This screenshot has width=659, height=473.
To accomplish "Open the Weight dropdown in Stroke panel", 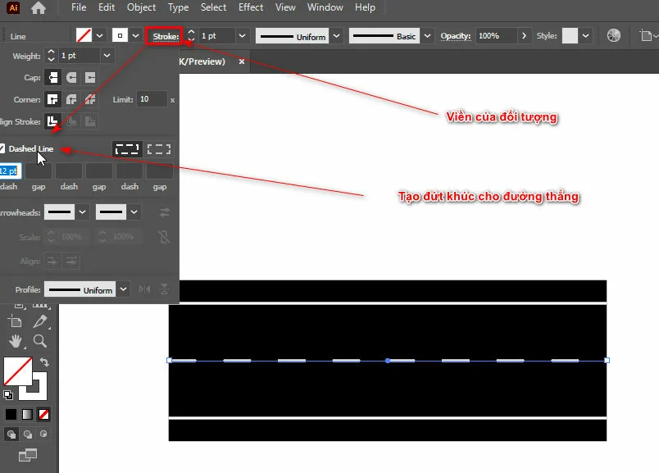I will click(107, 55).
